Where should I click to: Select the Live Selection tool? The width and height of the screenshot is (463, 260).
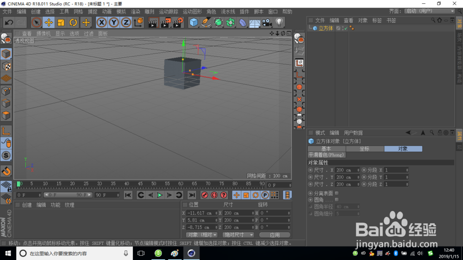click(36, 22)
